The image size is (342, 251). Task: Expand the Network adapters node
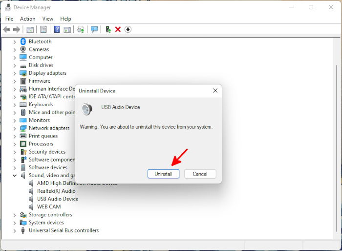(15, 128)
